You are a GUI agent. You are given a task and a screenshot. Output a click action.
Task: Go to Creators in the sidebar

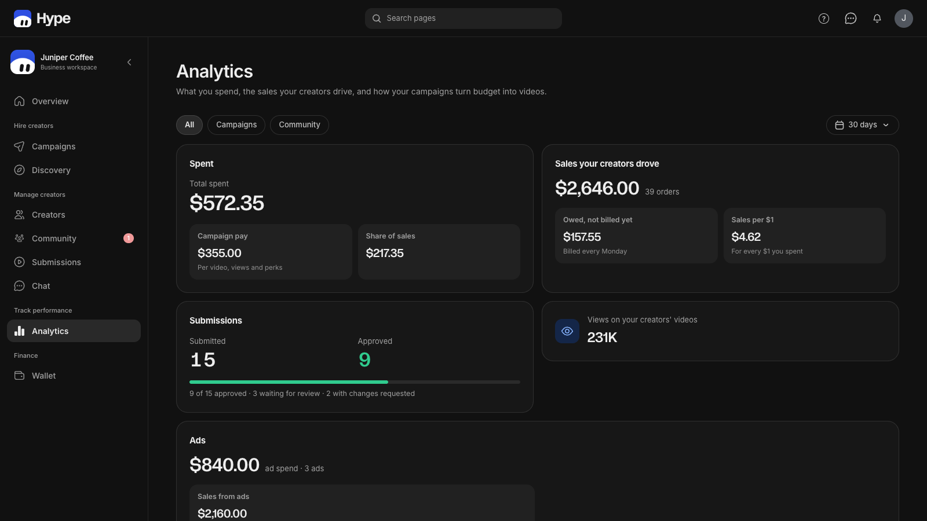pos(74,215)
